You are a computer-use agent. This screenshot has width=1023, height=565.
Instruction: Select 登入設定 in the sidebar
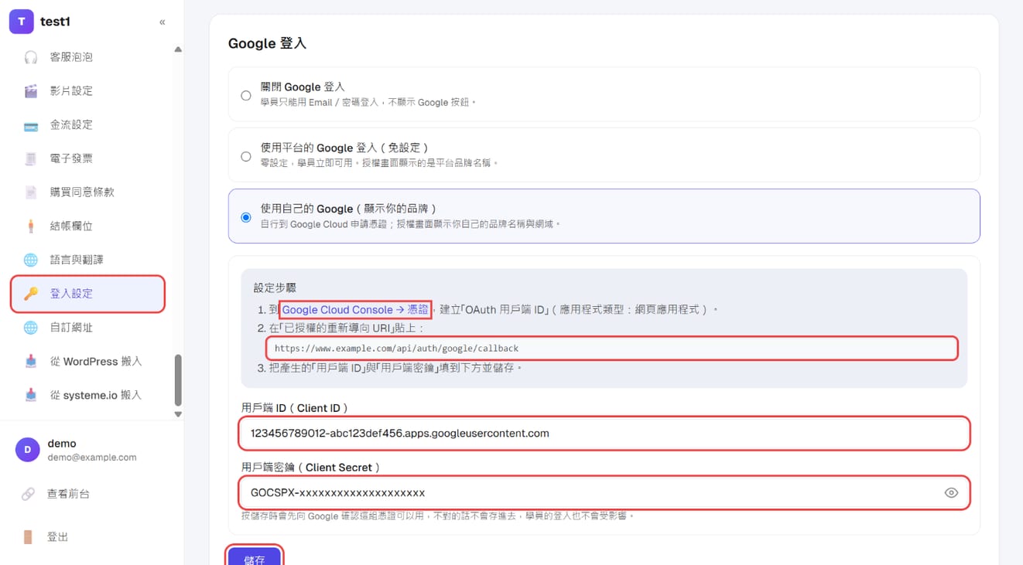[x=87, y=294]
